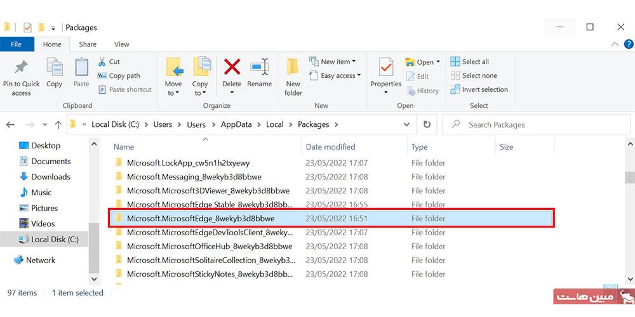Viewport: 635px width, 317px height.
Task: Switch to the Share tab
Action: coord(88,44)
